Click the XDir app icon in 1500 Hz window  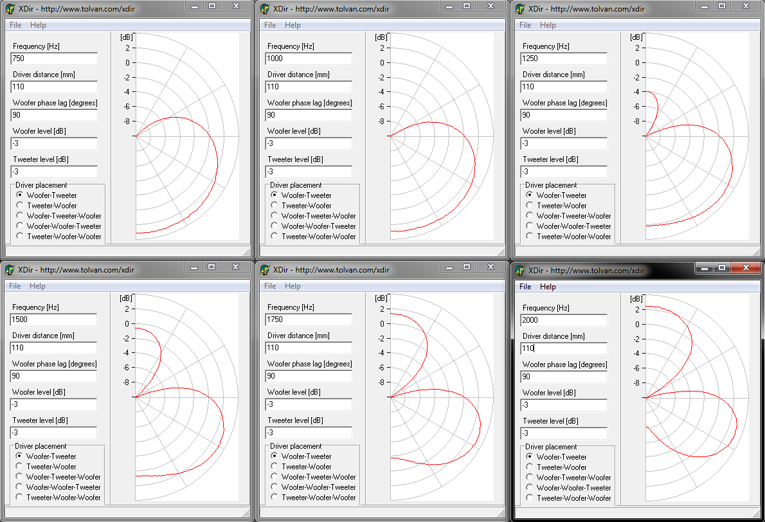click(10, 270)
